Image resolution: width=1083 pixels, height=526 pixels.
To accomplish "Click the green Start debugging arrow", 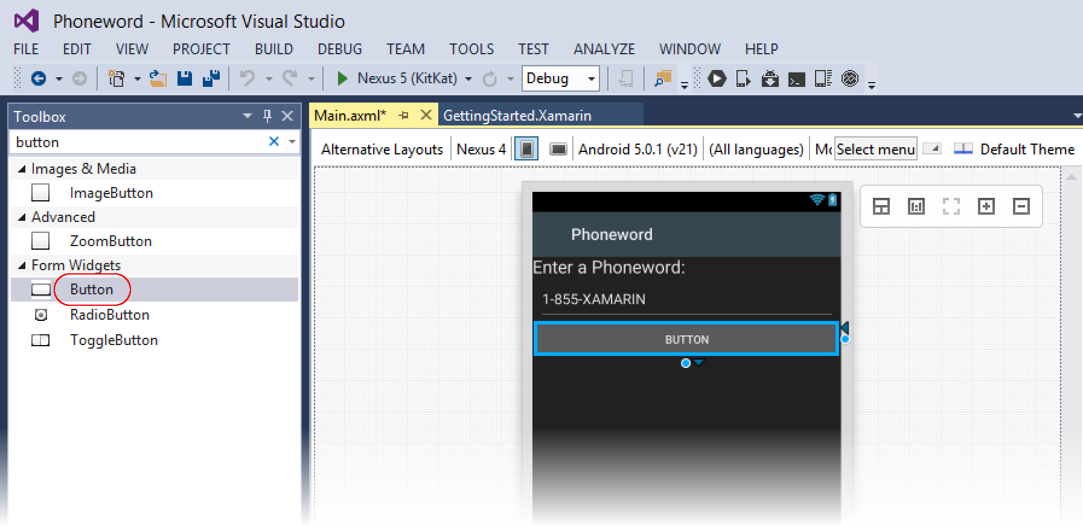I will tap(342, 78).
